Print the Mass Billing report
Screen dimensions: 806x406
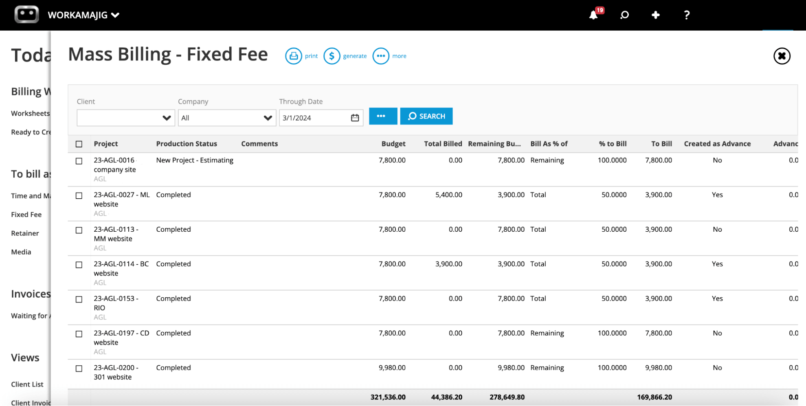tap(294, 56)
